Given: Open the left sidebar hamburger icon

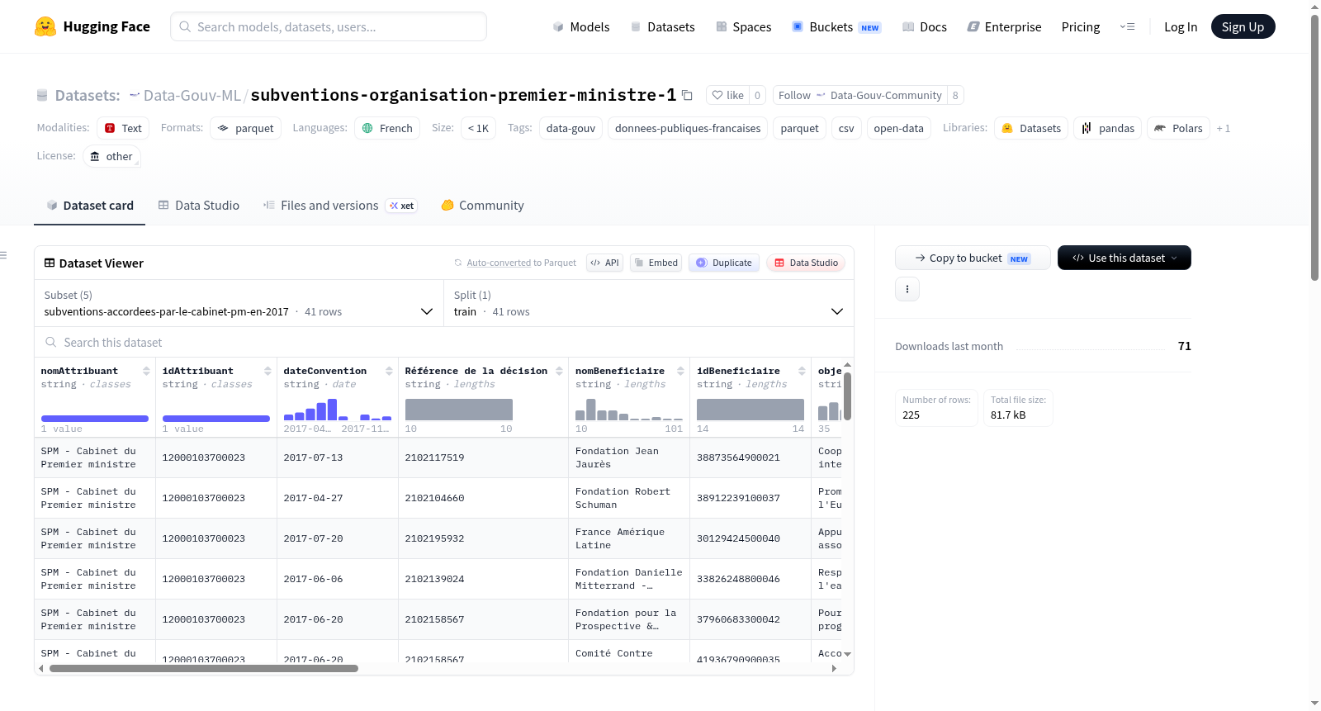Looking at the screenshot, I should point(3,255).
